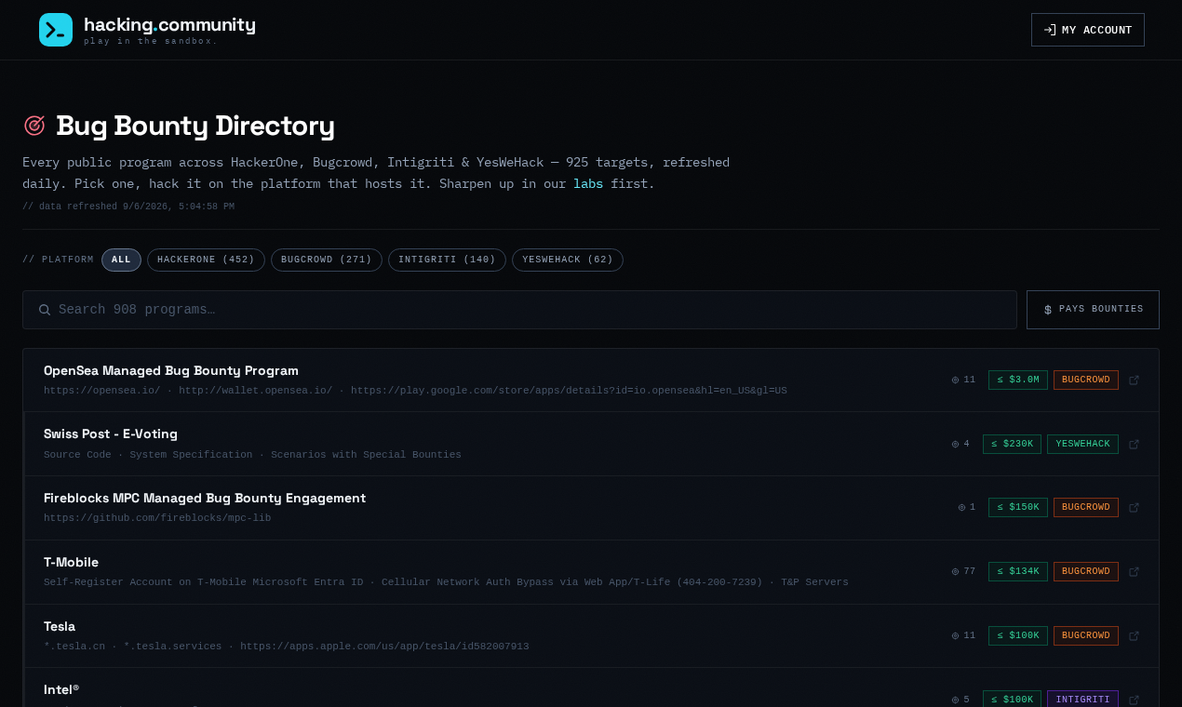Screen dimensions: 1182x707
Task: Click the dollar icon in Pays Bounties
Action: click(x=1048, y=310)
